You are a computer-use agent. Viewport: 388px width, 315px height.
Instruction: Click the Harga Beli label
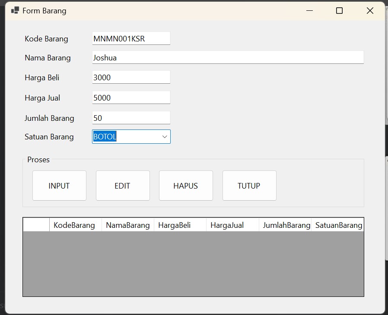pos(42,78)
